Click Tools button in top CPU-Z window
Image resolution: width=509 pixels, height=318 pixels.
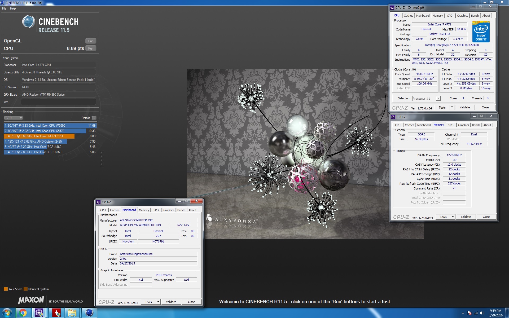point(442,107)
